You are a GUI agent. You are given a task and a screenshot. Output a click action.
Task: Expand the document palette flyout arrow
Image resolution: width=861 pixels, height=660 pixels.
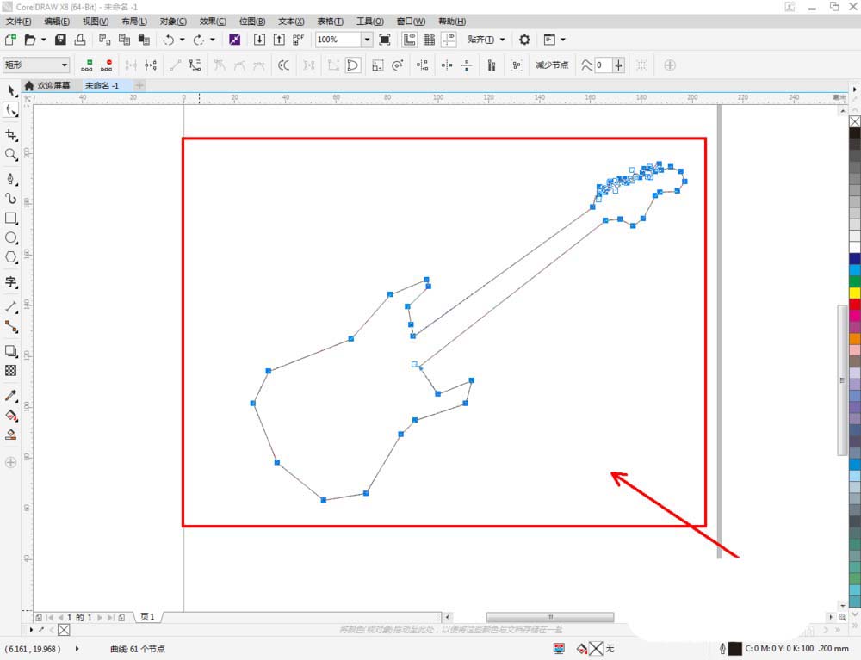pyautogui.click(x=31, y=629)
